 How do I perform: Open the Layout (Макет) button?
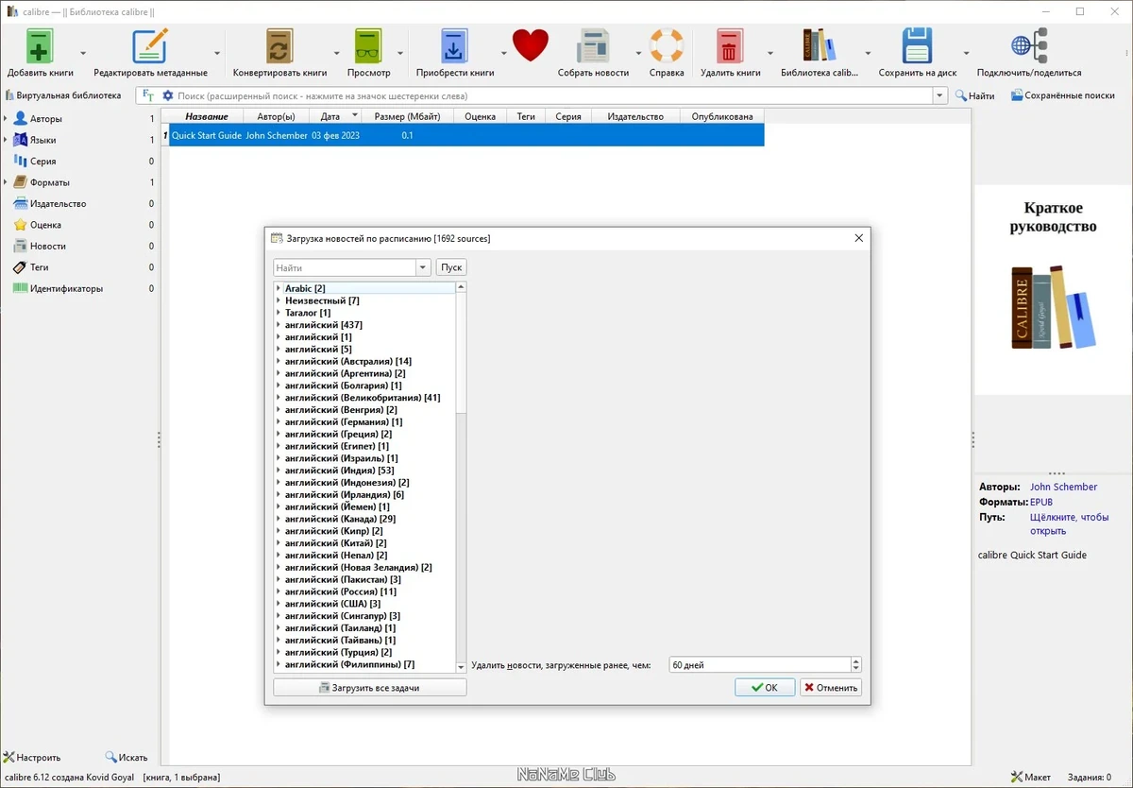[x=1030, y=777]
